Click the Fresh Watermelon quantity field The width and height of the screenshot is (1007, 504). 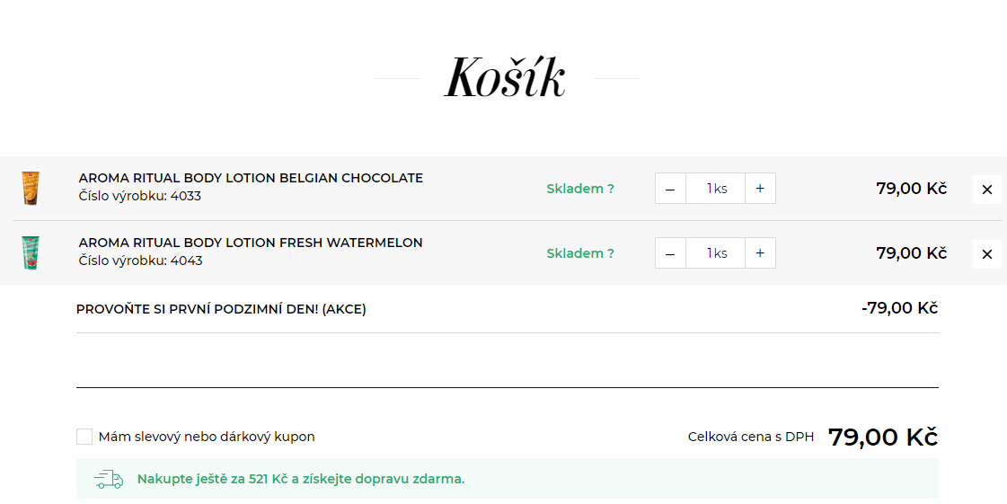(715, 253)
